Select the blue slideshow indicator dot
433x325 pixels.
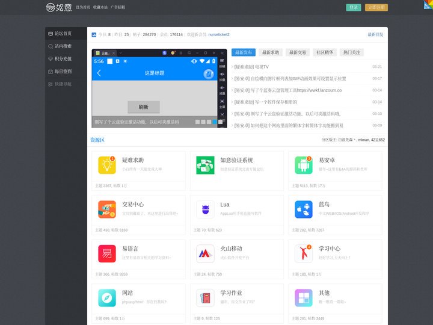pos(215,122)
